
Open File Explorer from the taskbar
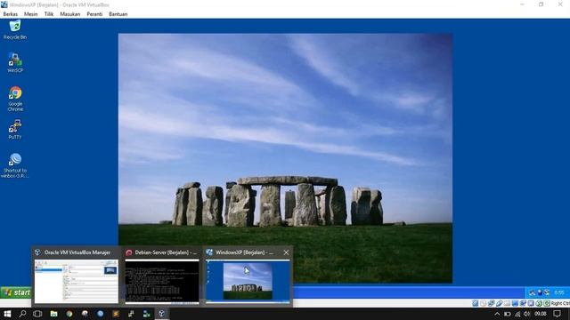coord(53,314)
